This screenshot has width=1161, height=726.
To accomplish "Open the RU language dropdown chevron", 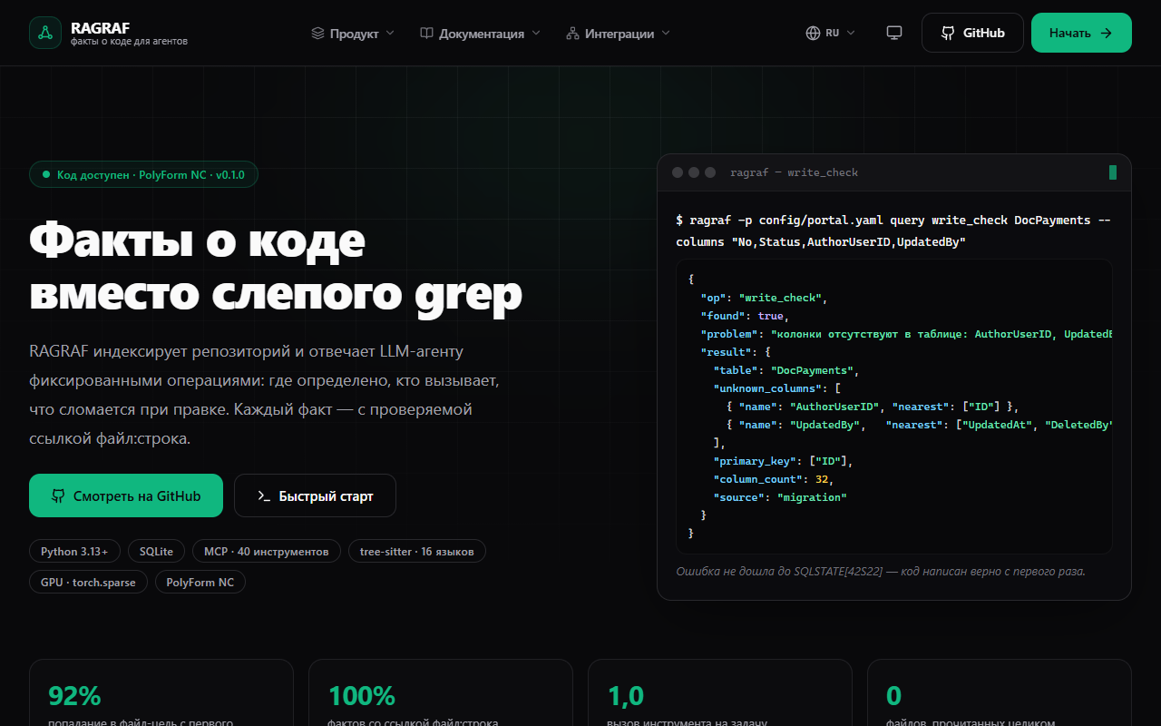I will pos(851,33).
